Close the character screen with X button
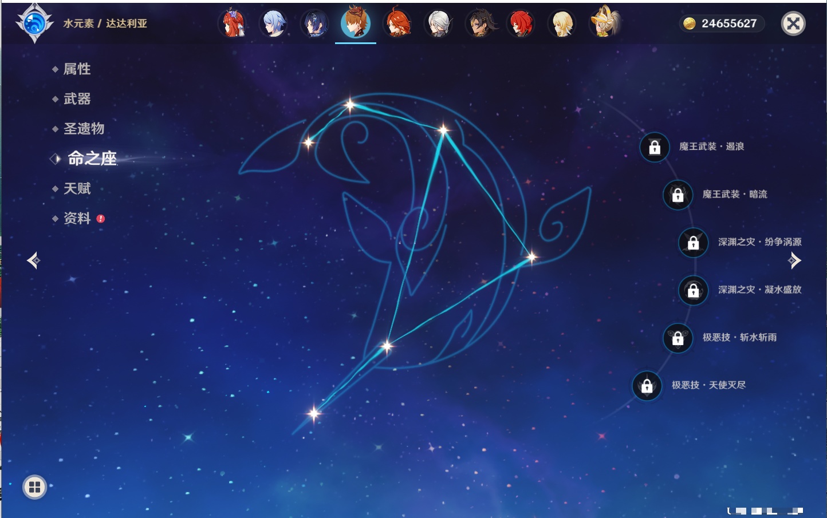Screen dimensions: 827x518 click(x=793, y=23)
